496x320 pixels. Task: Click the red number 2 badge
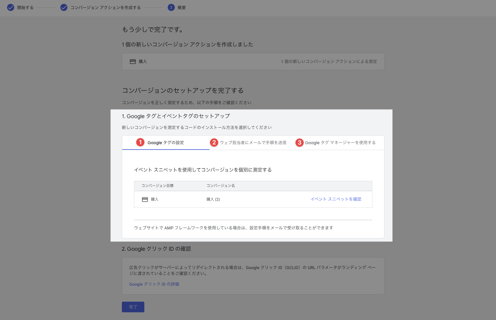[x=214, y=142]
